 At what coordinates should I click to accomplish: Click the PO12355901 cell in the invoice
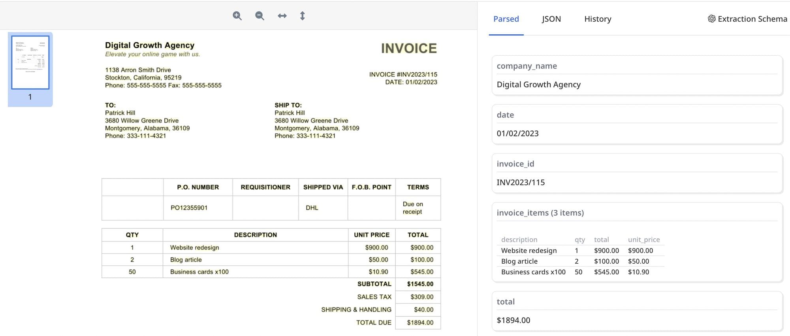coord(189,208)
